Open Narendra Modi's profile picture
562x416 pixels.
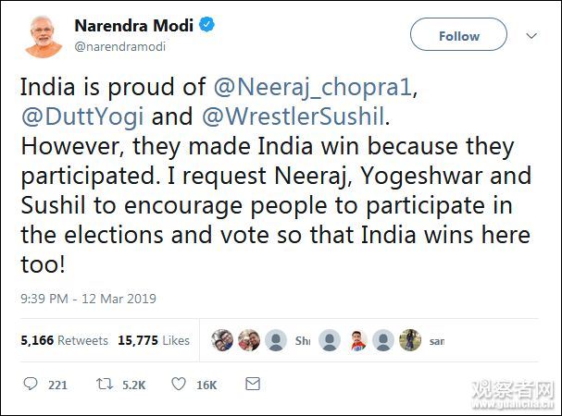click(x=38, y=35)
